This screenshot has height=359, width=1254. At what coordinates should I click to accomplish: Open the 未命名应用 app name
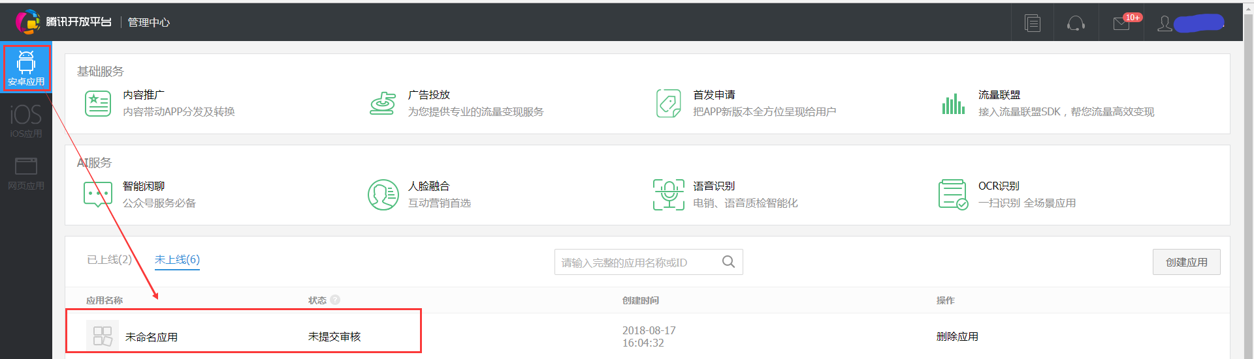(152, 337)
